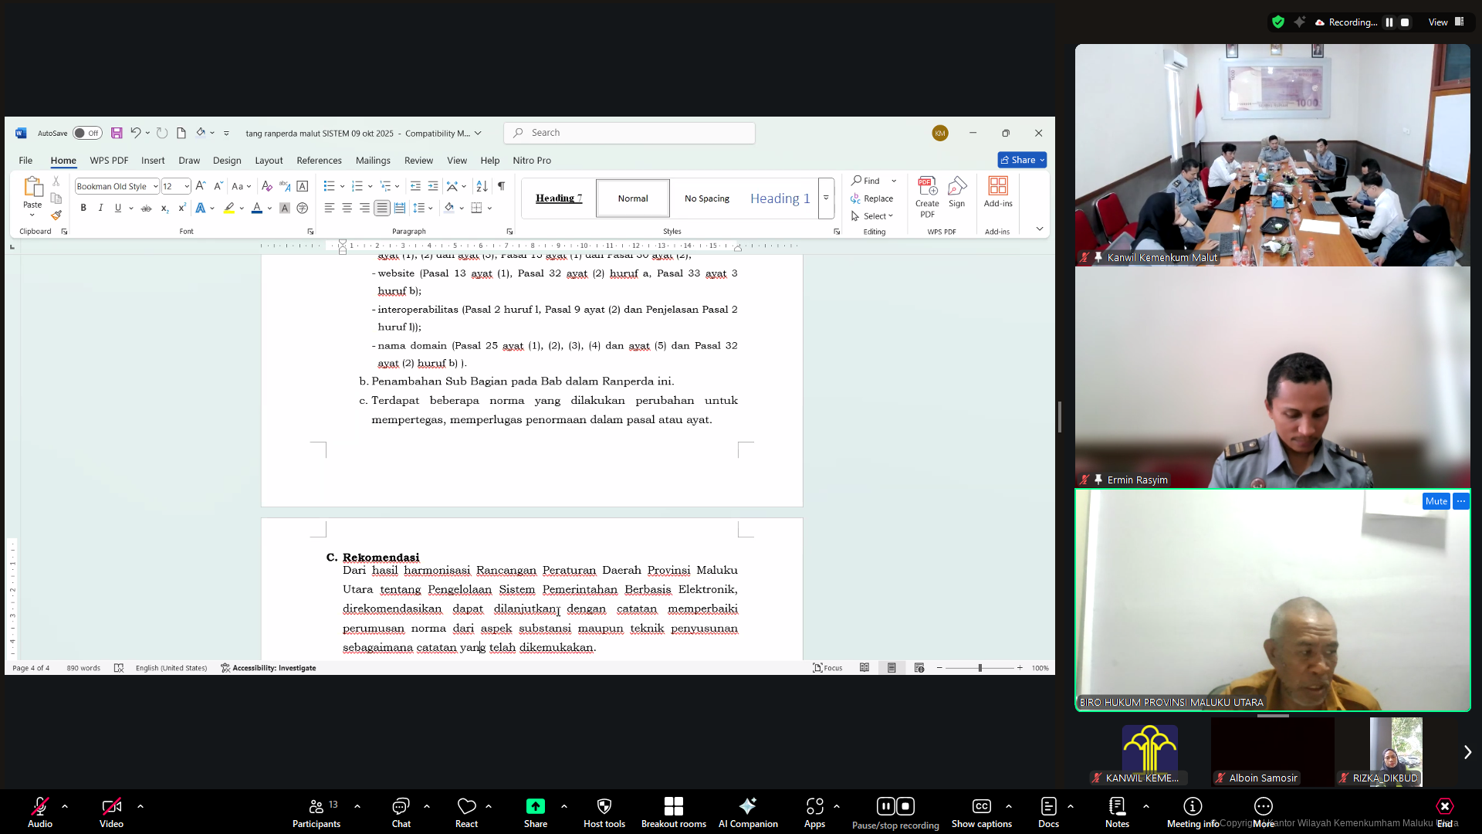
Task: Toggle the AutoSave switch
Action: pyautogui.click(x=86, y=133)
